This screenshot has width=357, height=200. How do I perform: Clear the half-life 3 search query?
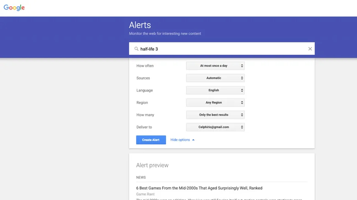[310, 49]
